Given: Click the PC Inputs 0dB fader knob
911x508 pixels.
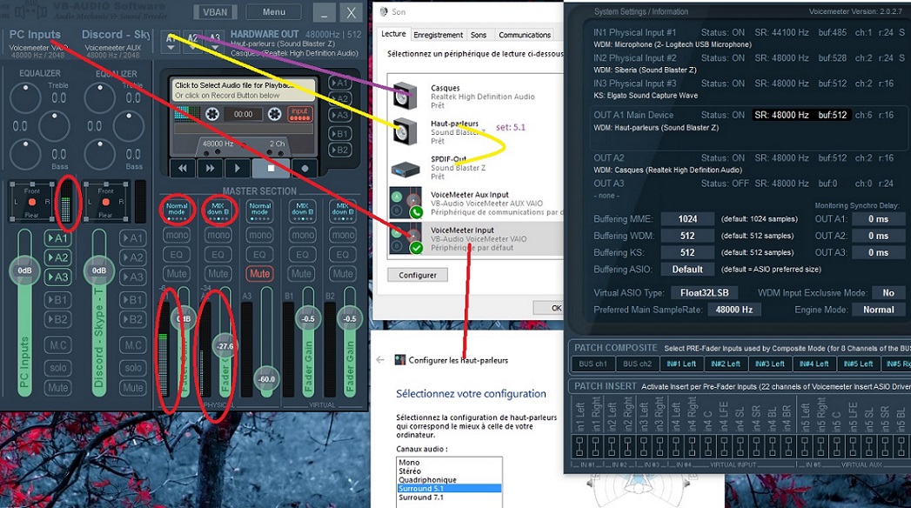Looking at the screenshot, I should 24,270.
